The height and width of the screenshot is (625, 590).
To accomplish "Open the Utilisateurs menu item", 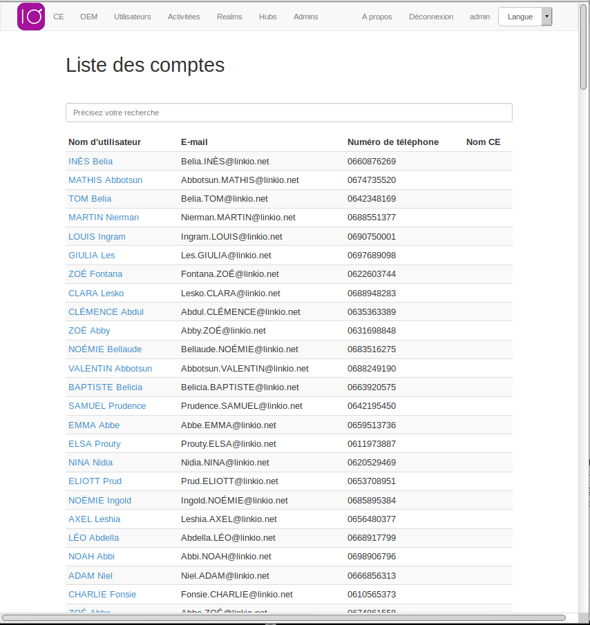I will (x=132, y=17).
